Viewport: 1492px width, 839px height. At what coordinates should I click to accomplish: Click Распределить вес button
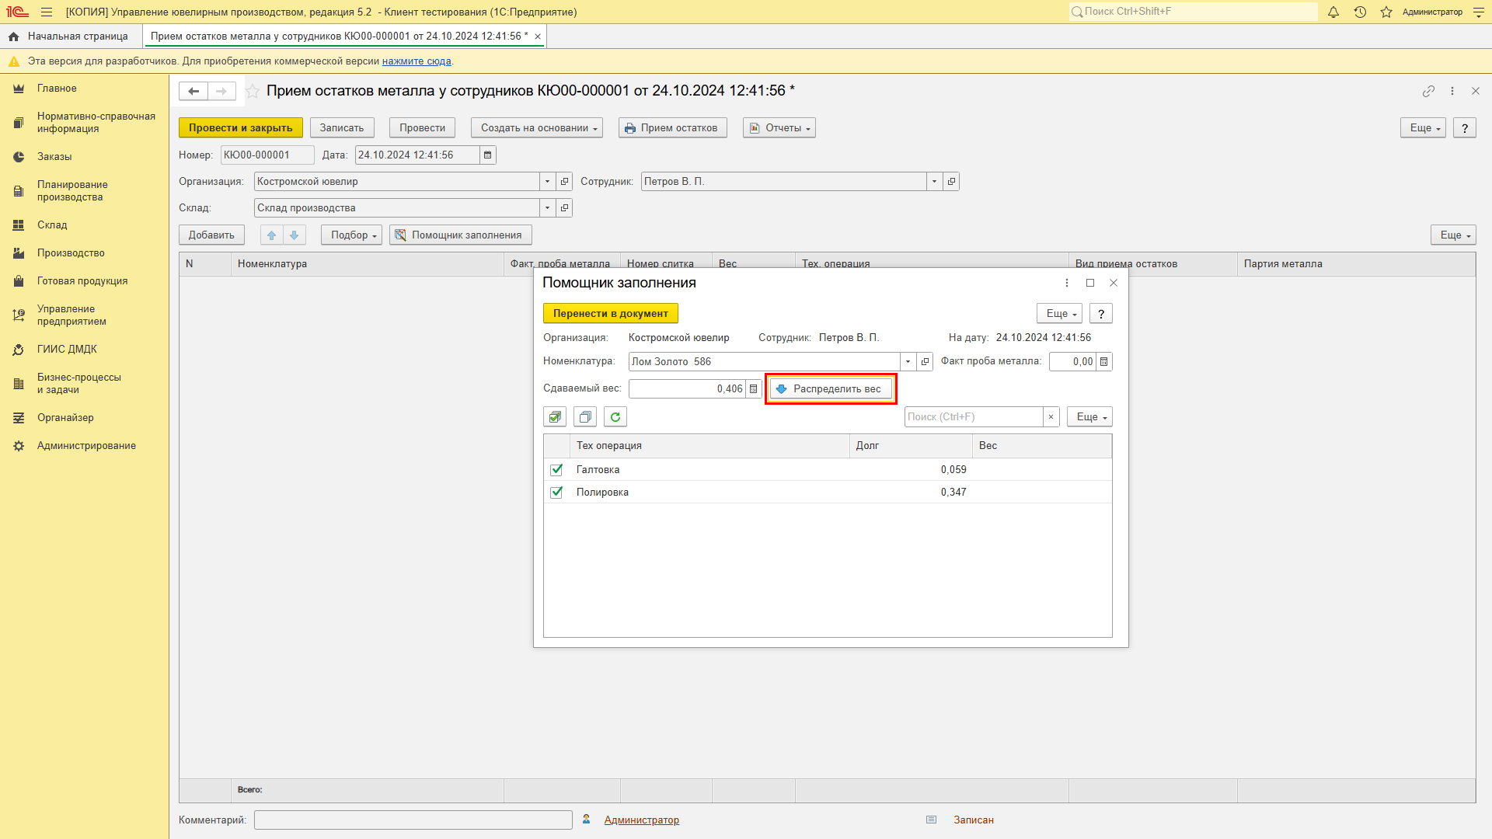point(831,389)
